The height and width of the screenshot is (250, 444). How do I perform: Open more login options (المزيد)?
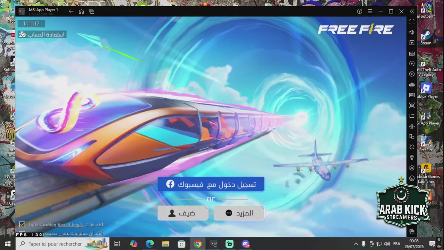(239, 213)
